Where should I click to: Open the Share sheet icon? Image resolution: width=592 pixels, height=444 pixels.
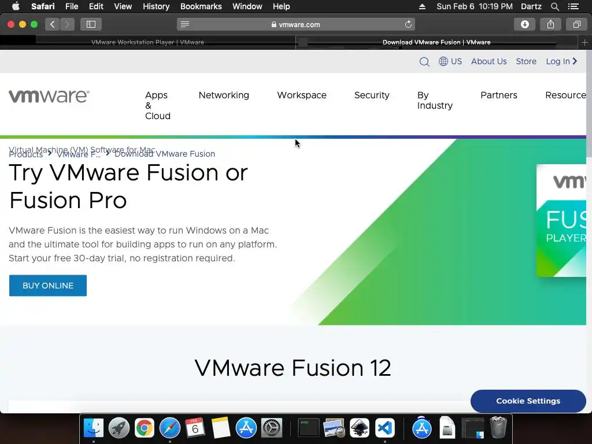(550, 24)
